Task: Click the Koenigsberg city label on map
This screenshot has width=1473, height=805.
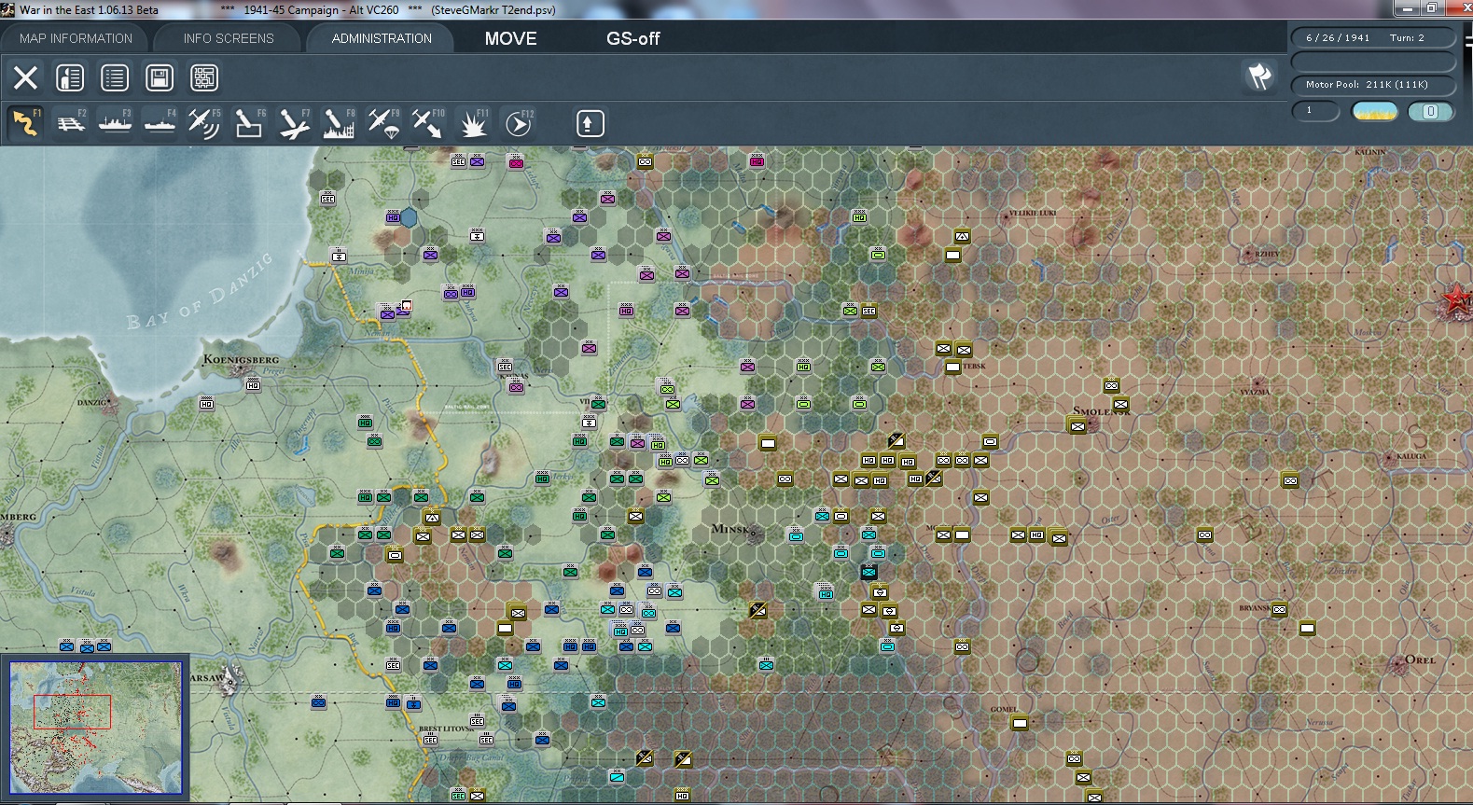Action: coord(241,359)
